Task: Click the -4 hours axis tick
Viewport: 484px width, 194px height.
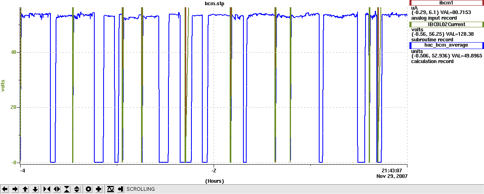Action: click(23, 170)
